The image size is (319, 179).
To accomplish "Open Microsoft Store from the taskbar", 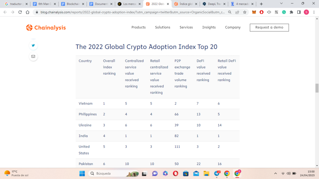I will pyautogui.click(x=186, y=173).
